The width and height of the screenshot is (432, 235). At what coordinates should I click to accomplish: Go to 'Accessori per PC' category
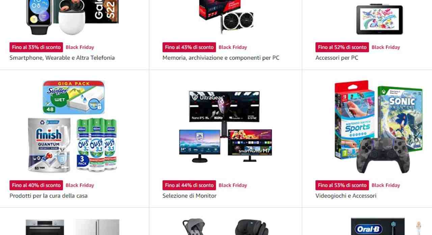click(337, 58)
